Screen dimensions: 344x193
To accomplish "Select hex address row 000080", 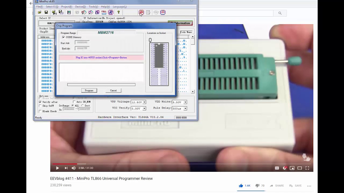I will point(47,68).
